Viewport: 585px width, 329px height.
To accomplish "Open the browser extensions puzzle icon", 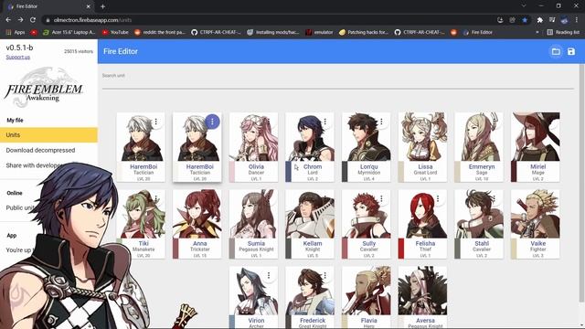I will (x=539, y=20).
